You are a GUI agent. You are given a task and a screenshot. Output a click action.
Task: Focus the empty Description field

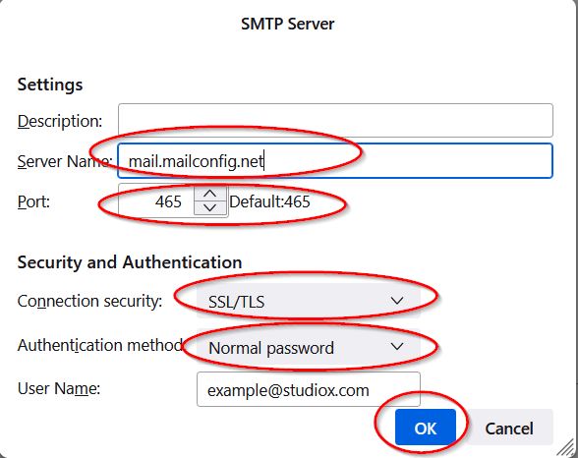tap(335, 121)
